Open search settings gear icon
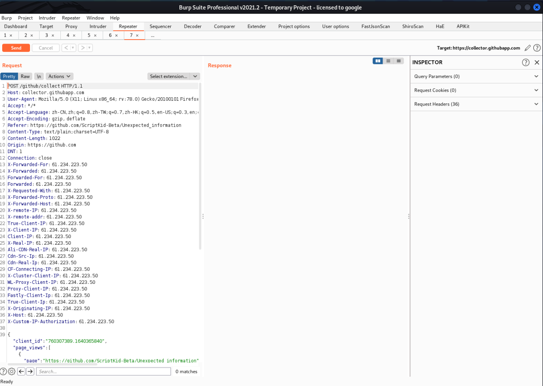The height and width of the screenshot is (386, 543). (x=12, y=371)
